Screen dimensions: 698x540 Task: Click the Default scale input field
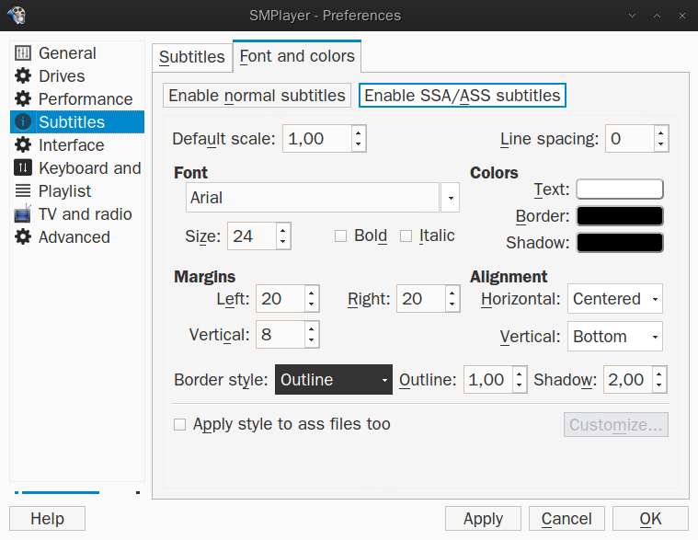click(x=317, y=139)
